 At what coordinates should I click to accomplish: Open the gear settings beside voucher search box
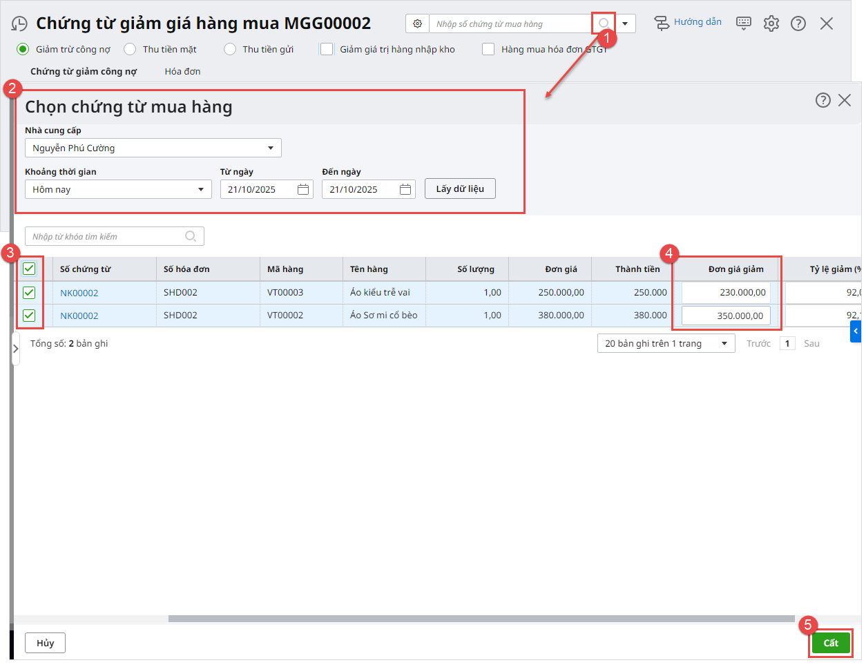(x=417, y=23)
